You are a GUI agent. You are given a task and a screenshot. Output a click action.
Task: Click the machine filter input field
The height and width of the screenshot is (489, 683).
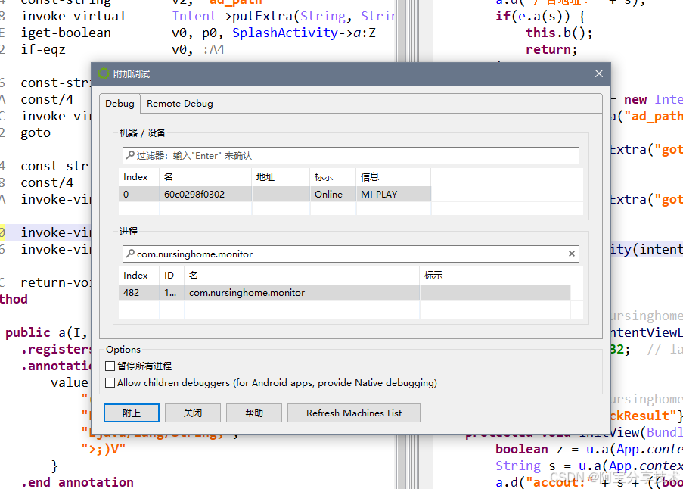coord(351,156)
